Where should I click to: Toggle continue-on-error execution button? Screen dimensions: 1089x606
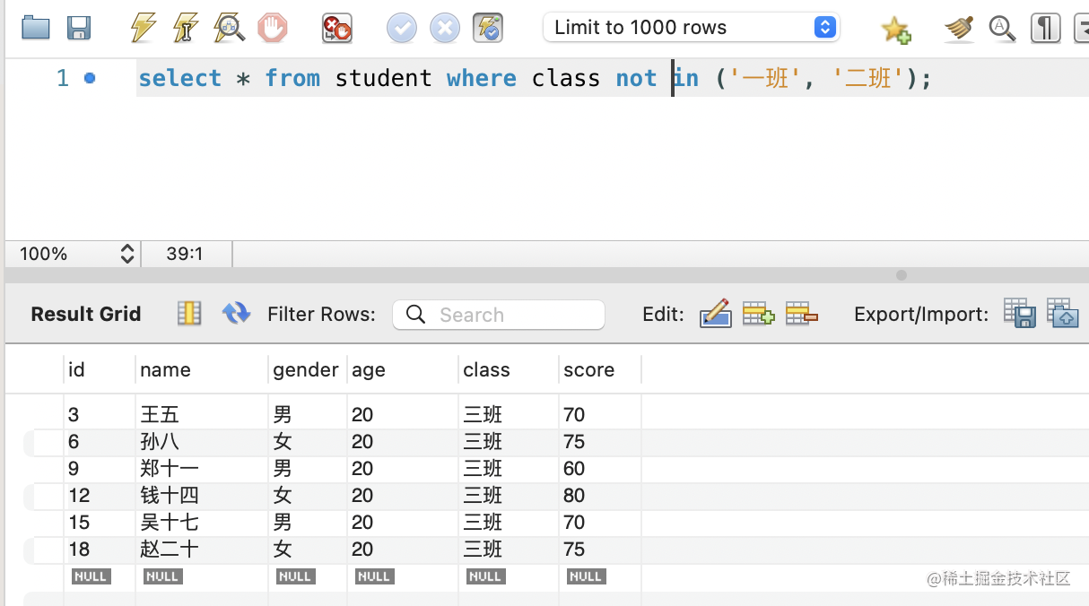click(x=337, y=29)
